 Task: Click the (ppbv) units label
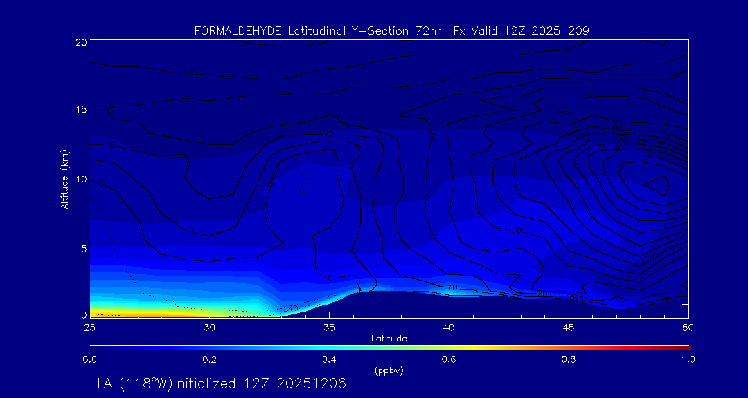pos(389,370)
